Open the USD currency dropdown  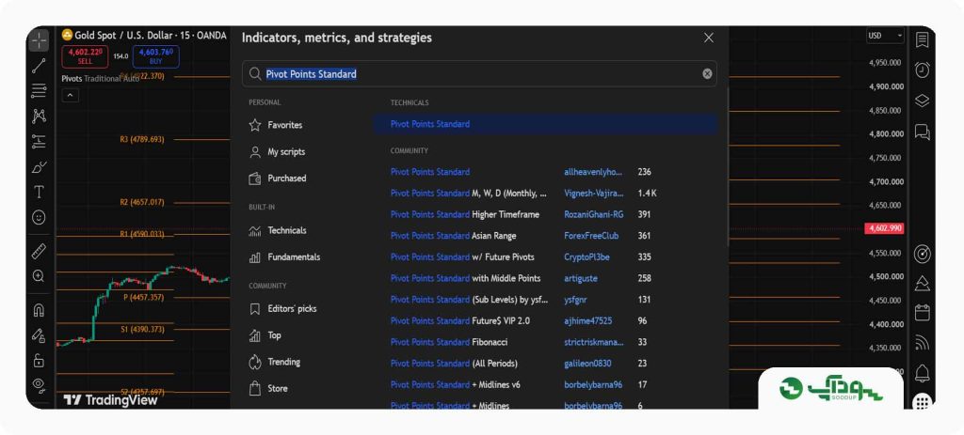coord(885,36)
